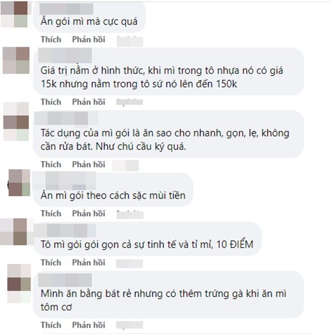Open avatar beside 'Giá trị nằm ở hình thức' comment
This screenshot has width=331, height=334.
16,61
